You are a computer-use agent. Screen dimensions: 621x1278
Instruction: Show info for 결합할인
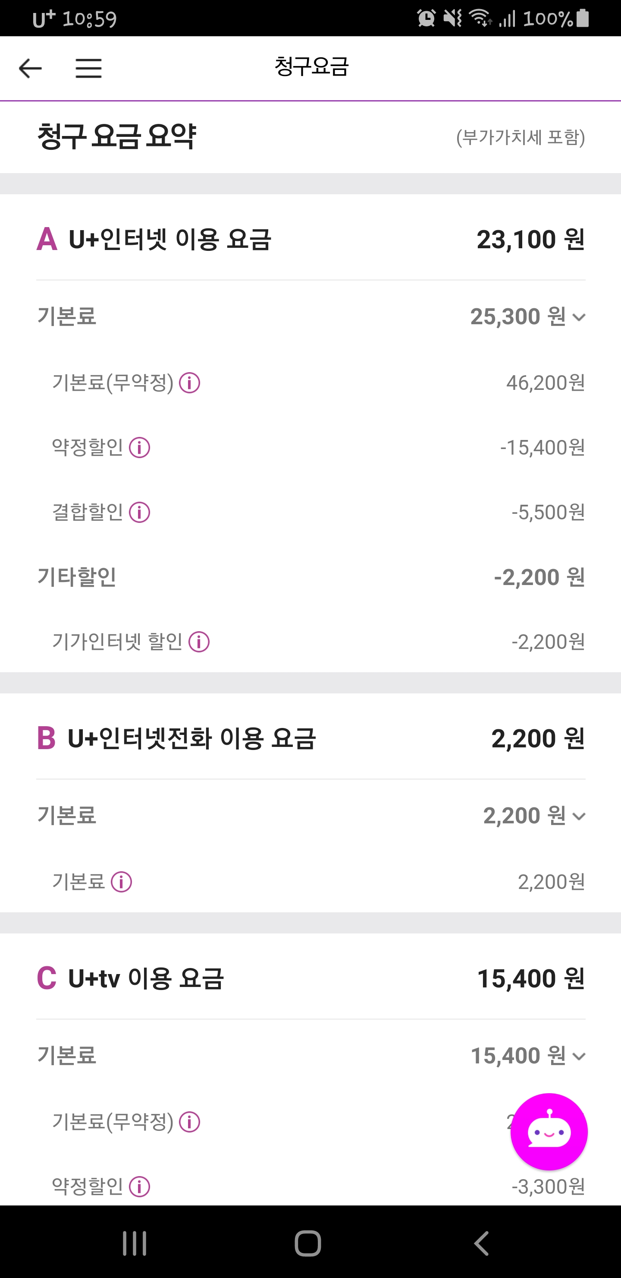(140, 512)
